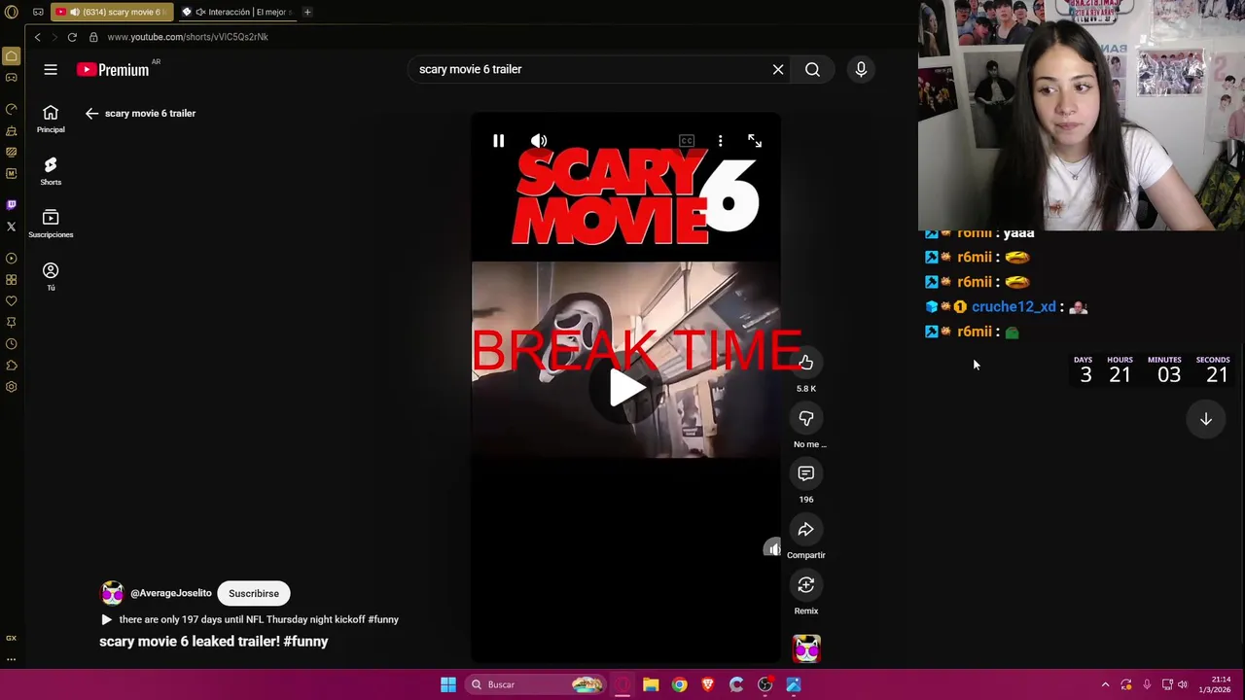Clear the search box text
The width and height of the screenshot is (1245, 700).
pyautogui.click(x=778, y=70)
